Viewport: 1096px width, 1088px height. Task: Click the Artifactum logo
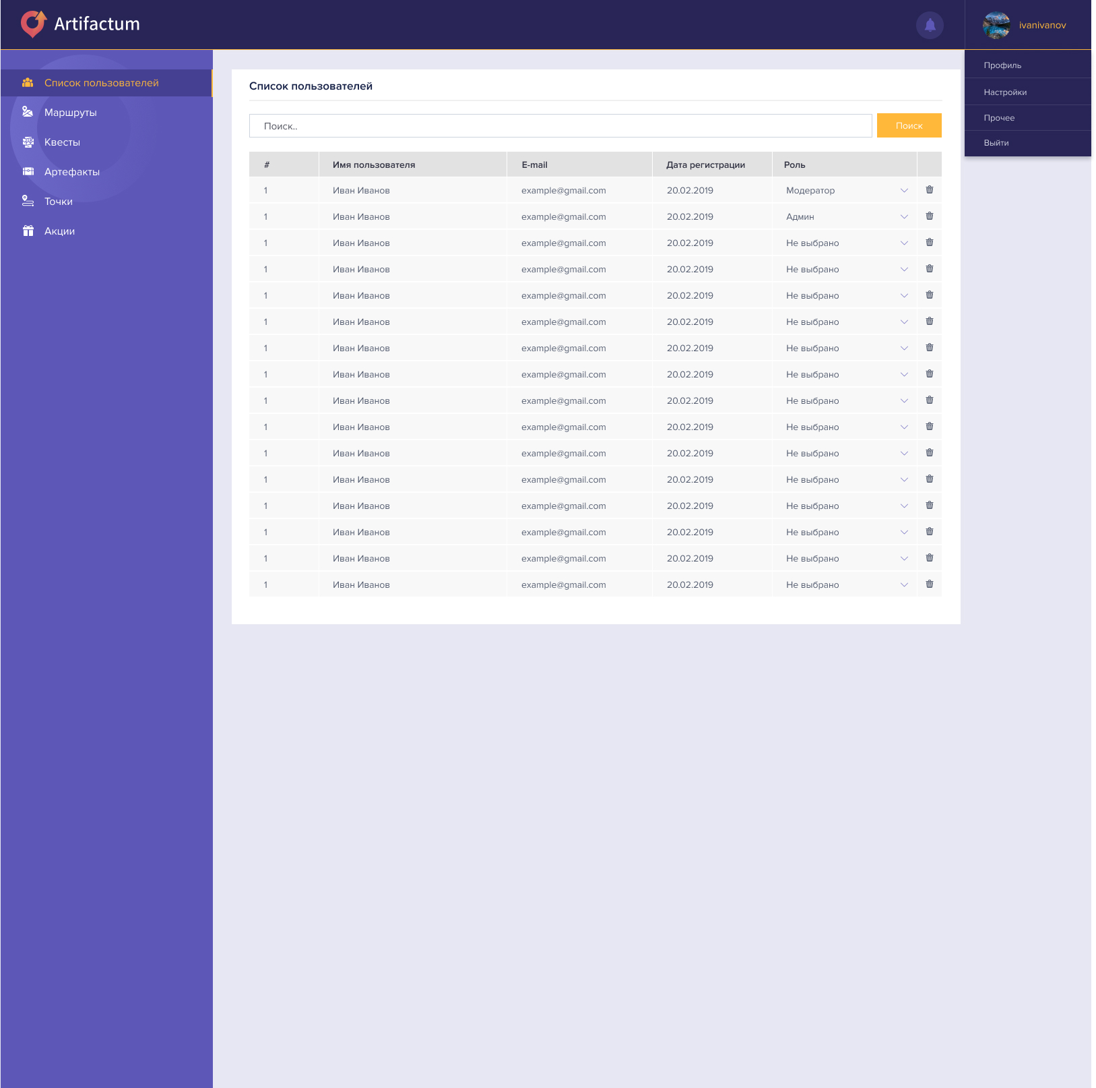click(x=80, y=24)
